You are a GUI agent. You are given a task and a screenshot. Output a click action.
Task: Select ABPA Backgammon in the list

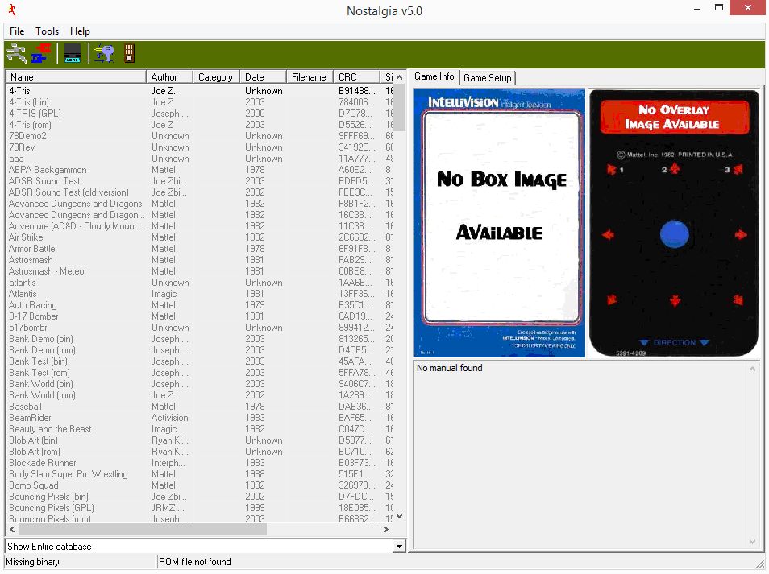pos(200,170)
